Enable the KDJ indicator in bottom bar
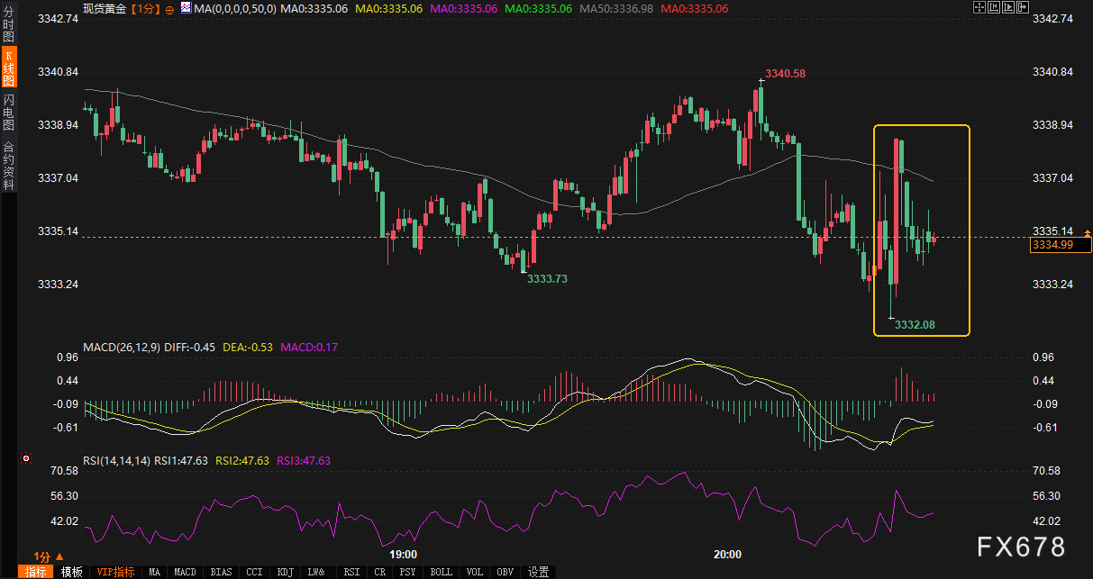This screenshot has width=1093, height=579. coord(285,572)
